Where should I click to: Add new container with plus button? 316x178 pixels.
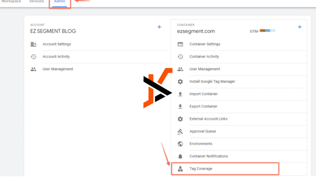tap(299, 27)
